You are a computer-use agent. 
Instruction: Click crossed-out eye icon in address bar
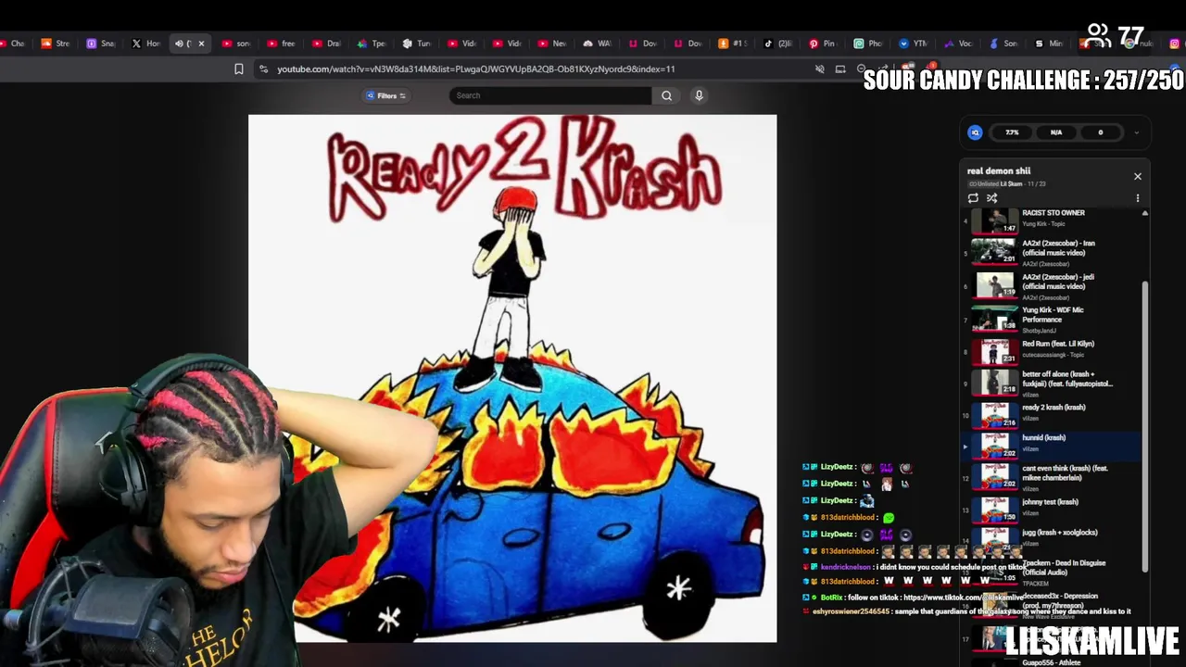(x=819, y=69)
